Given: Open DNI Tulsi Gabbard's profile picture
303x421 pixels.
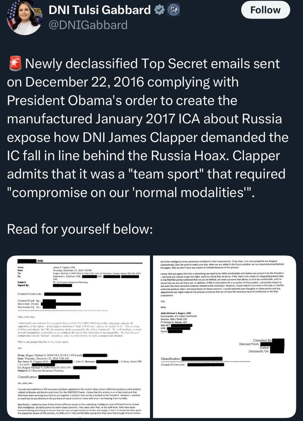Looking at the screenshot, I should click(x=24, y=18).
